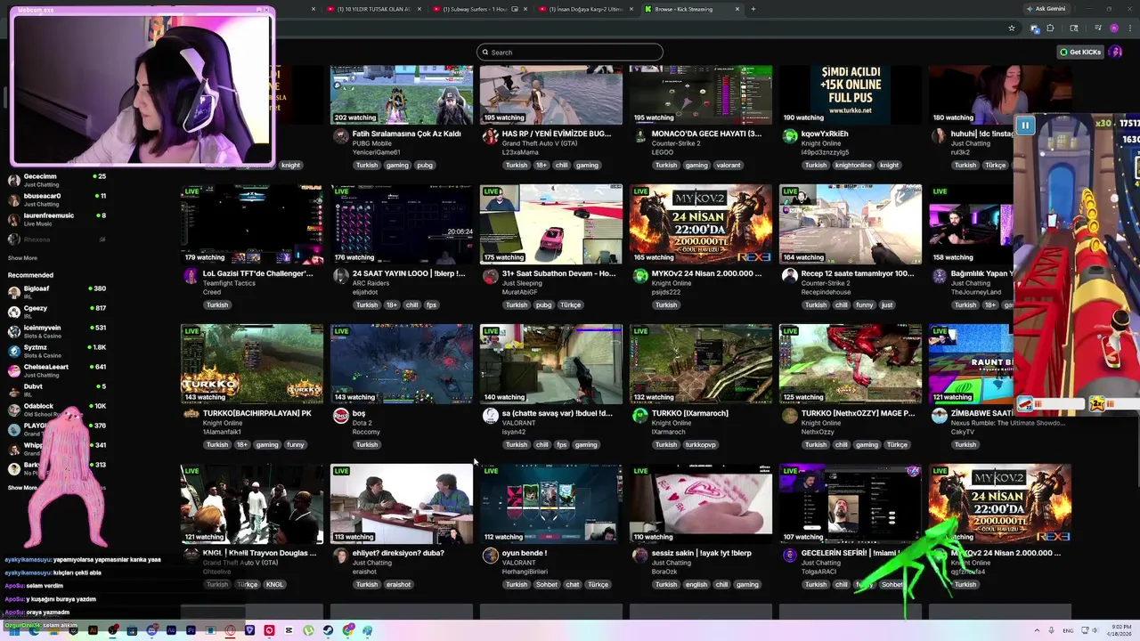Open the Adobe After Effects taskbar icon
The height and width of the screenshot is (641, 1140).
[171, 630]
